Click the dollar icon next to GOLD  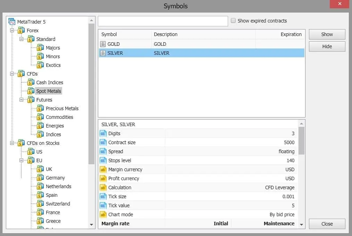click(x=102, y=44)
